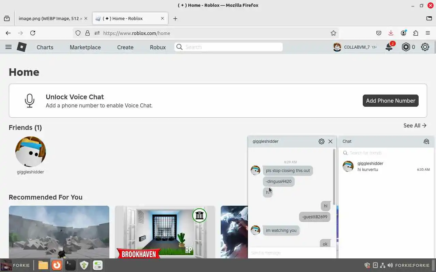Close the giggleshidder chat window
The height and width of the screenshot is (272, 436).
pyautogui.click(x=330, y=141)
